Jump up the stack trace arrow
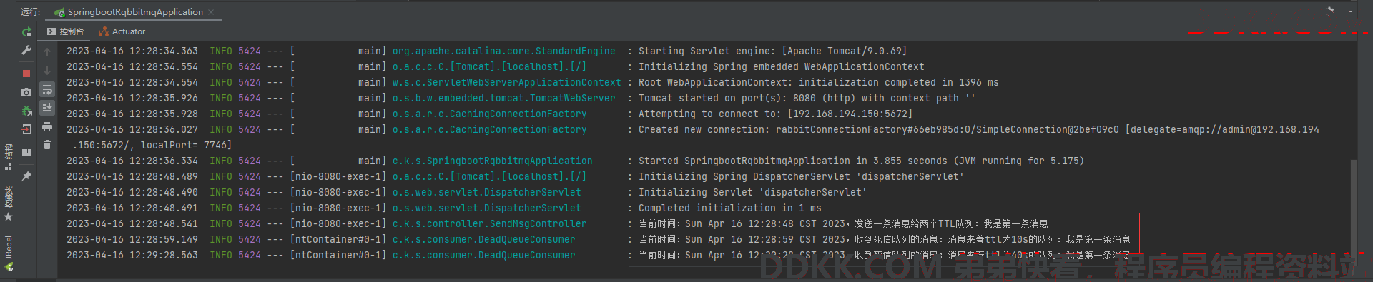 click(x=47, y=52)
